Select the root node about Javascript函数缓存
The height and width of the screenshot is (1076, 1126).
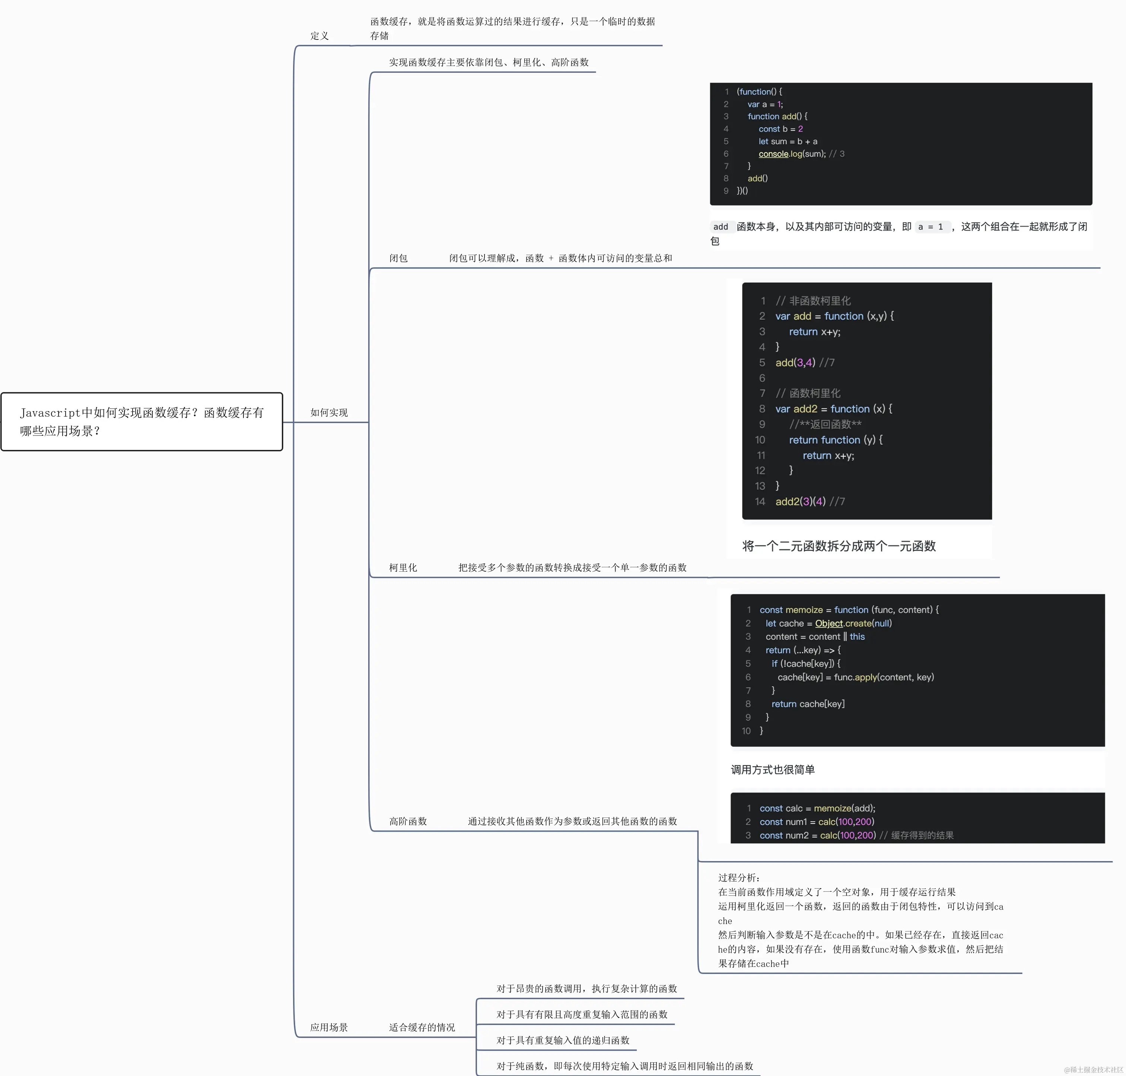point(141,422)
